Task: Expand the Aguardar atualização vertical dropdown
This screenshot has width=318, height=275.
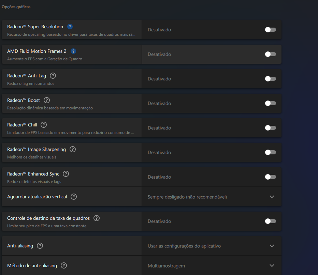Action: (x=212, y=197)
